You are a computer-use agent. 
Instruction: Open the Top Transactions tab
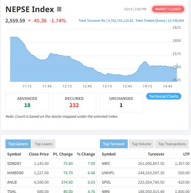tap(172, 144)
